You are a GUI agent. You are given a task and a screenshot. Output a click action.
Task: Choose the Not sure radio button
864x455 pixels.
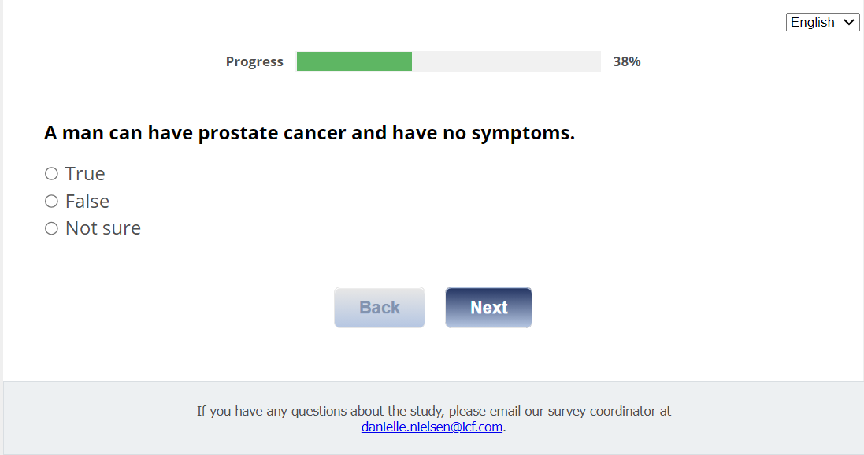click(51, 229)
